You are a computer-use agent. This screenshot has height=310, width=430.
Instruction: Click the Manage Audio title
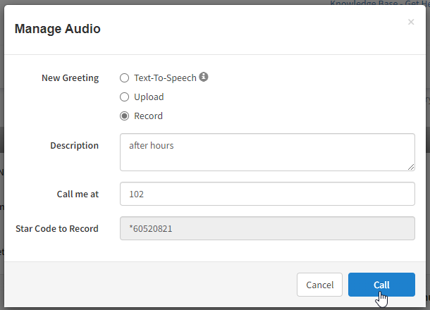coord(58,29)
